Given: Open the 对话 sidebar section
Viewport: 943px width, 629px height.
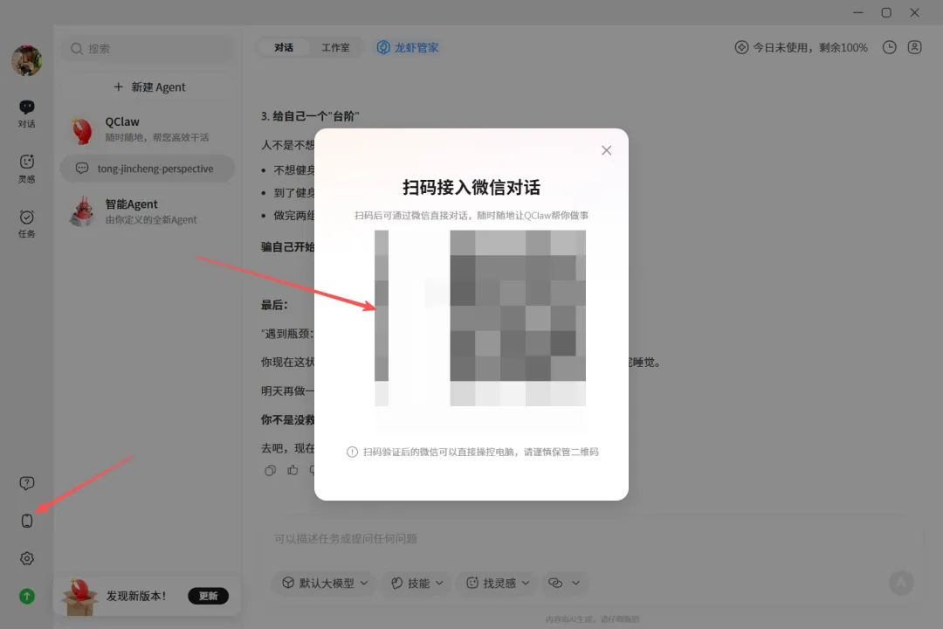Looking at the screenshot, I should tap(26, 114).
